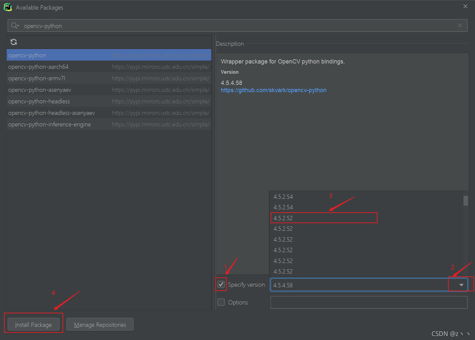Open the version dropdown arrow

[x=461, y=285]
